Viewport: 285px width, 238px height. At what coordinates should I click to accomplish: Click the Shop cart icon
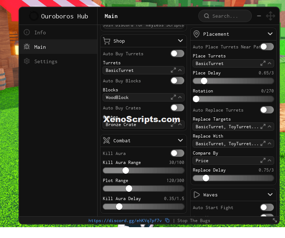(107, 41)
